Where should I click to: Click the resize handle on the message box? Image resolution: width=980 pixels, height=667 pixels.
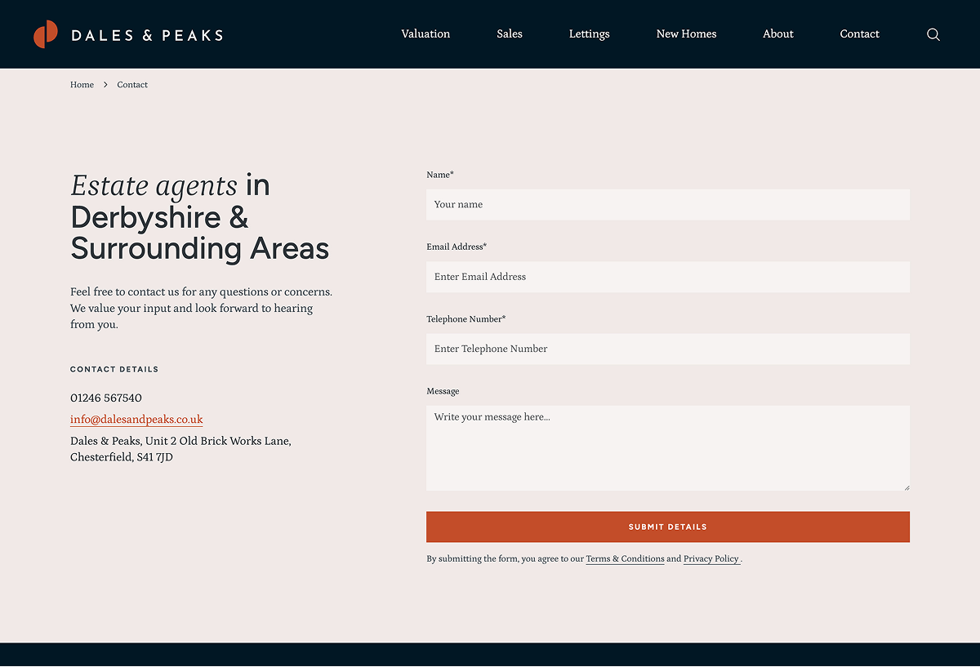point(906,486)
